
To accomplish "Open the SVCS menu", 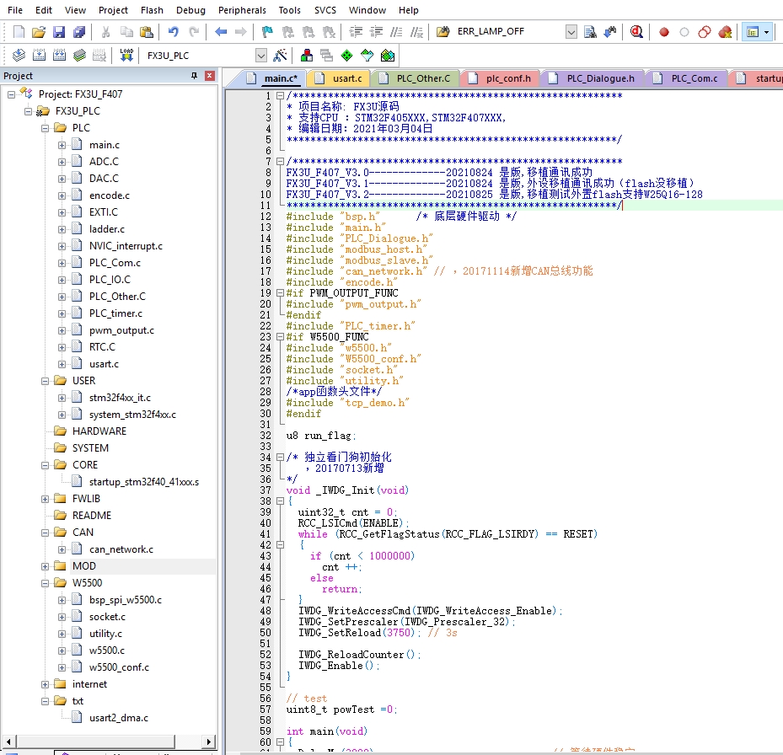I will [325, 10].
